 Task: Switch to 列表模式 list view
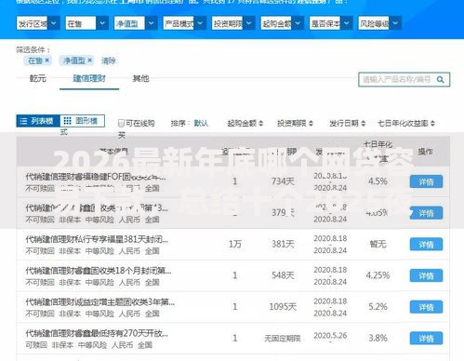tap(38, 121)
